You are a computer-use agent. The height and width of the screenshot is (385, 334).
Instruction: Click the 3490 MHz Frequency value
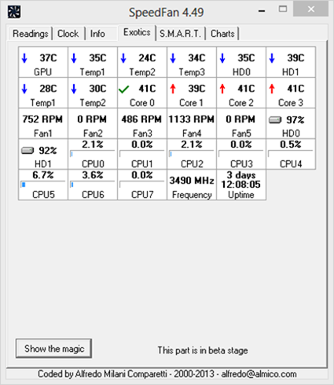[x=192, y=181]
